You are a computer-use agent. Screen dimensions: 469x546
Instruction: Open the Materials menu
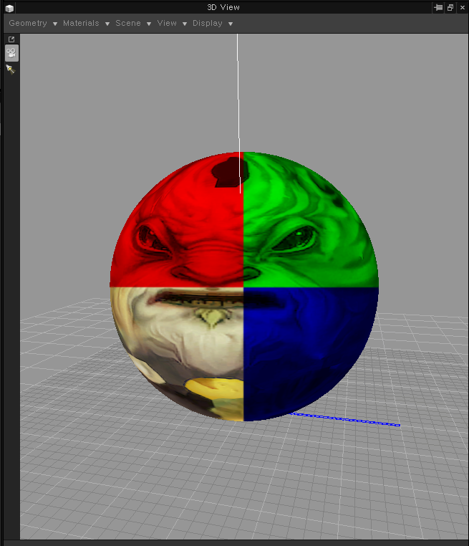coord(87,24)
